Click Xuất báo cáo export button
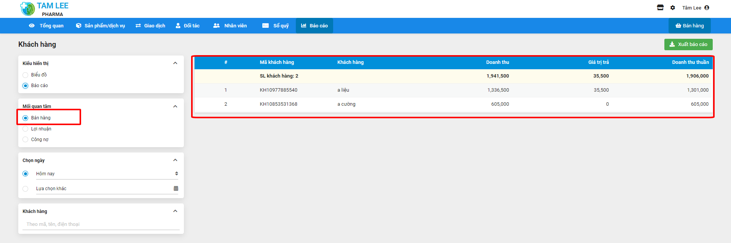This screenshot has height=243, width=731. click(x=688, y=44)
